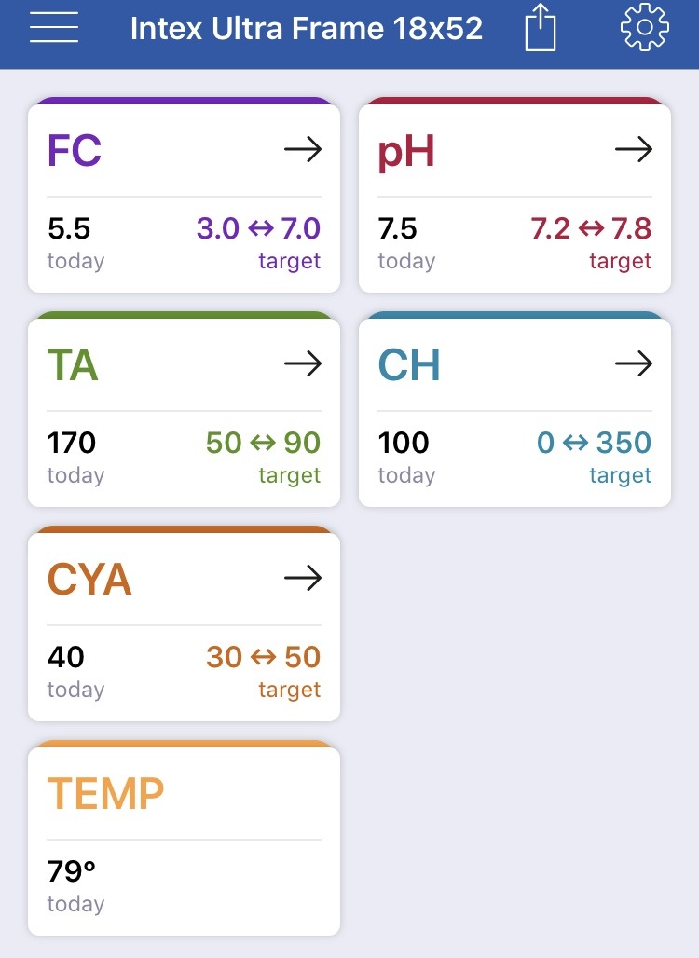699x958 pixels.
Task: Select today's CH reading 100
Action: (x=404, y=443)
